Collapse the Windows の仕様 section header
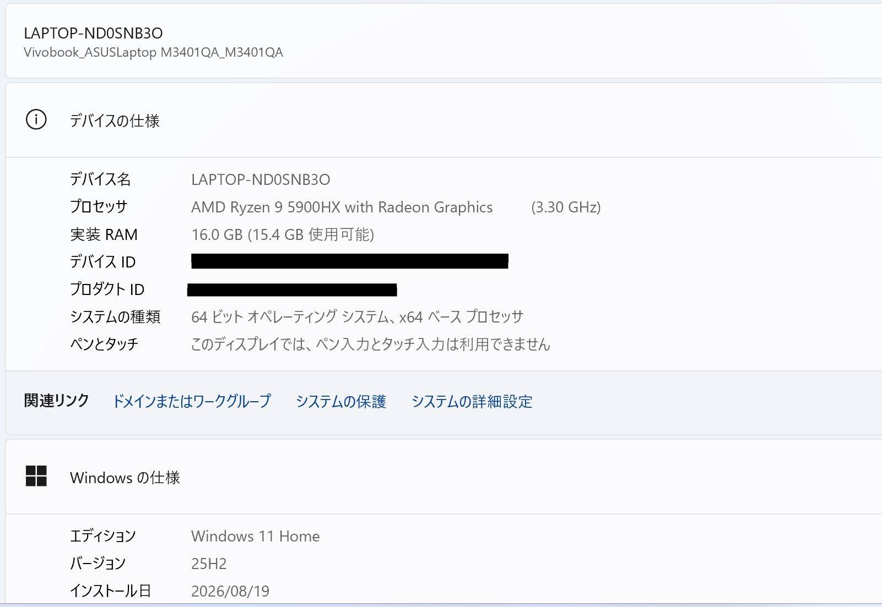882x607 pixels. pyautogui.click(x=444, y=477)
